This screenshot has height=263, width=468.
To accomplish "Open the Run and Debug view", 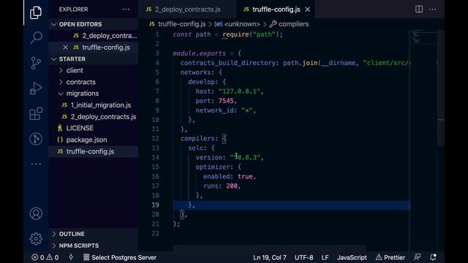I will pyautogui.click(x=36, y=88).
